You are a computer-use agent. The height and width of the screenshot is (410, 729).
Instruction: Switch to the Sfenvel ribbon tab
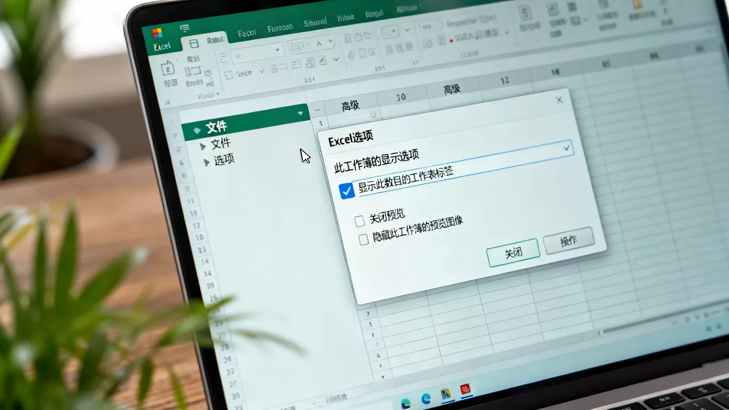315,23
